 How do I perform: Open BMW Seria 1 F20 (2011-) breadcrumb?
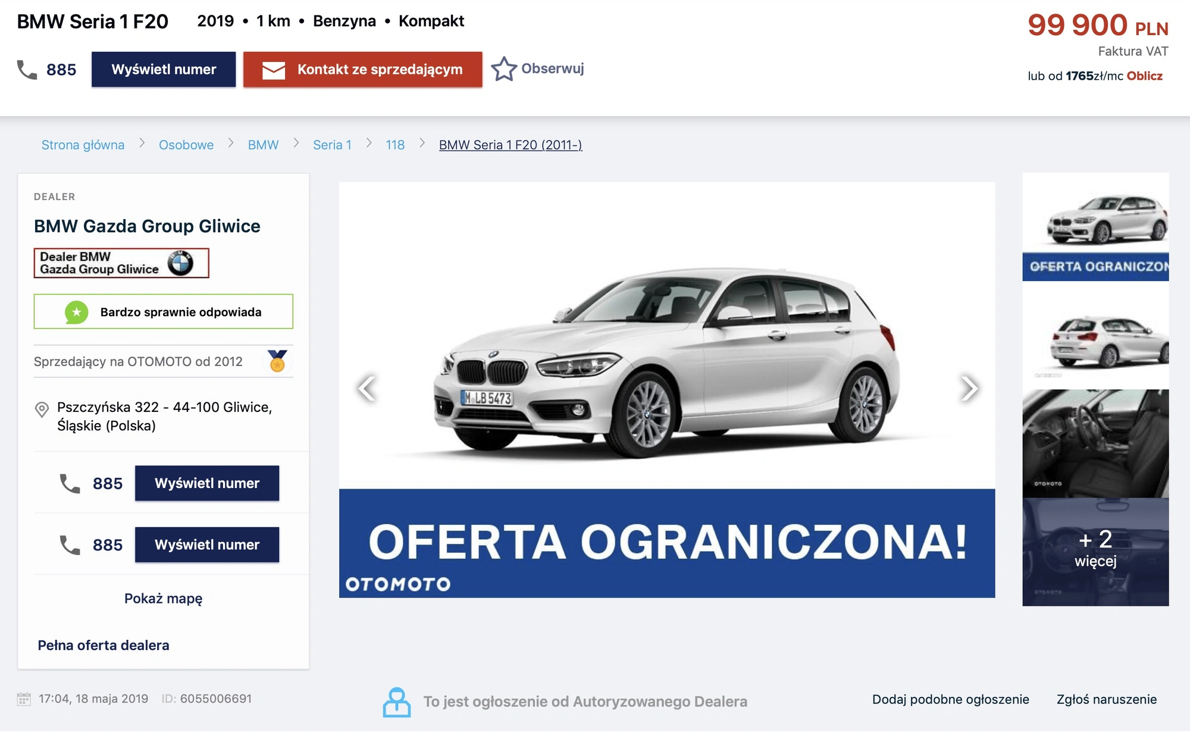[x=511, y=145]
